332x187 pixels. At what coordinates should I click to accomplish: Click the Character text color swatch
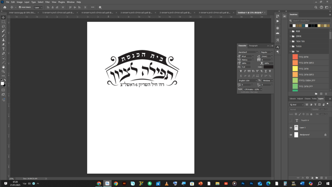coord(269,67)
